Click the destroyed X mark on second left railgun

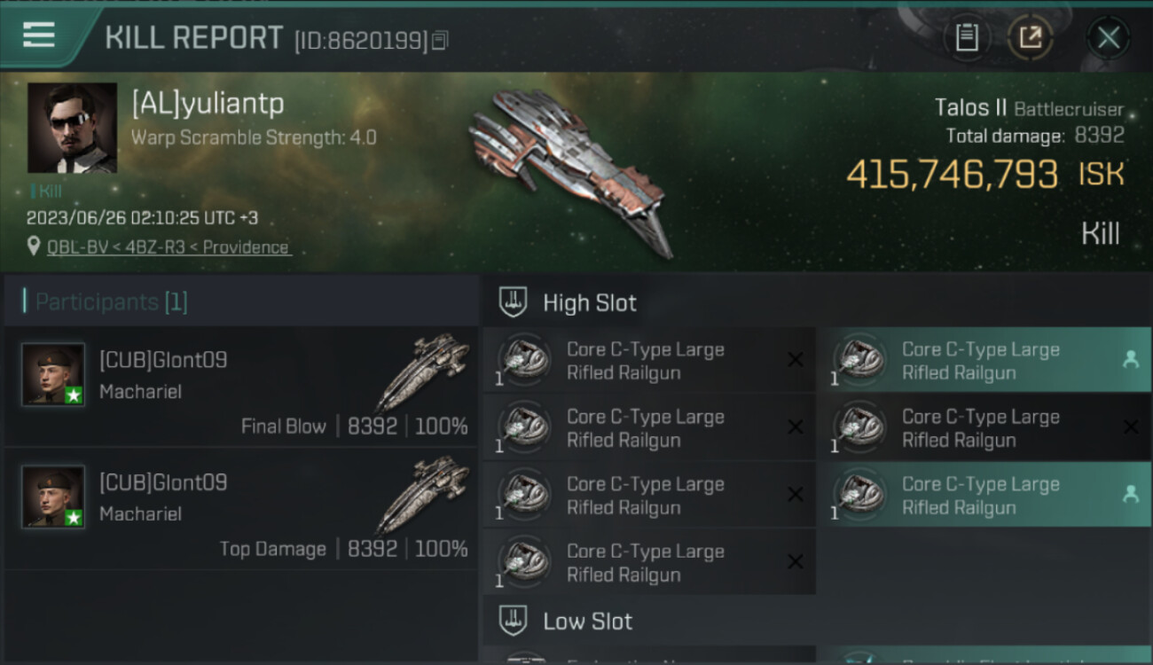tap(796, 427)
